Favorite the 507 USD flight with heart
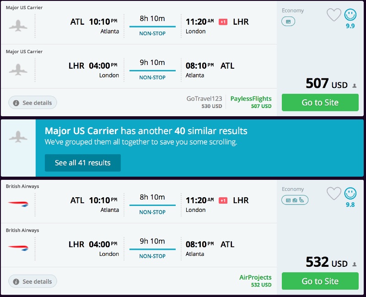The height and width of the screenshot is (297, 366). 334,15
